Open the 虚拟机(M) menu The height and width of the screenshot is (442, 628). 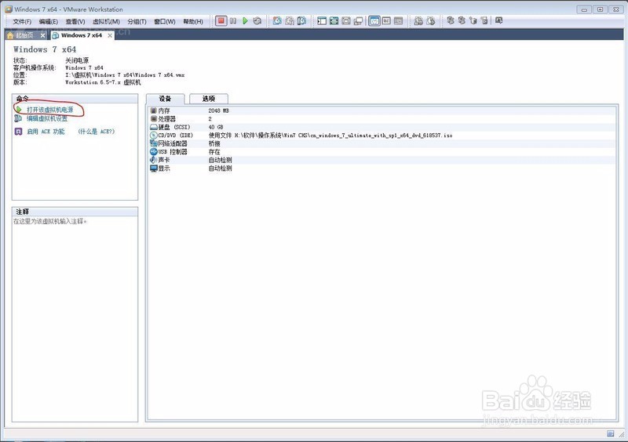106,22
